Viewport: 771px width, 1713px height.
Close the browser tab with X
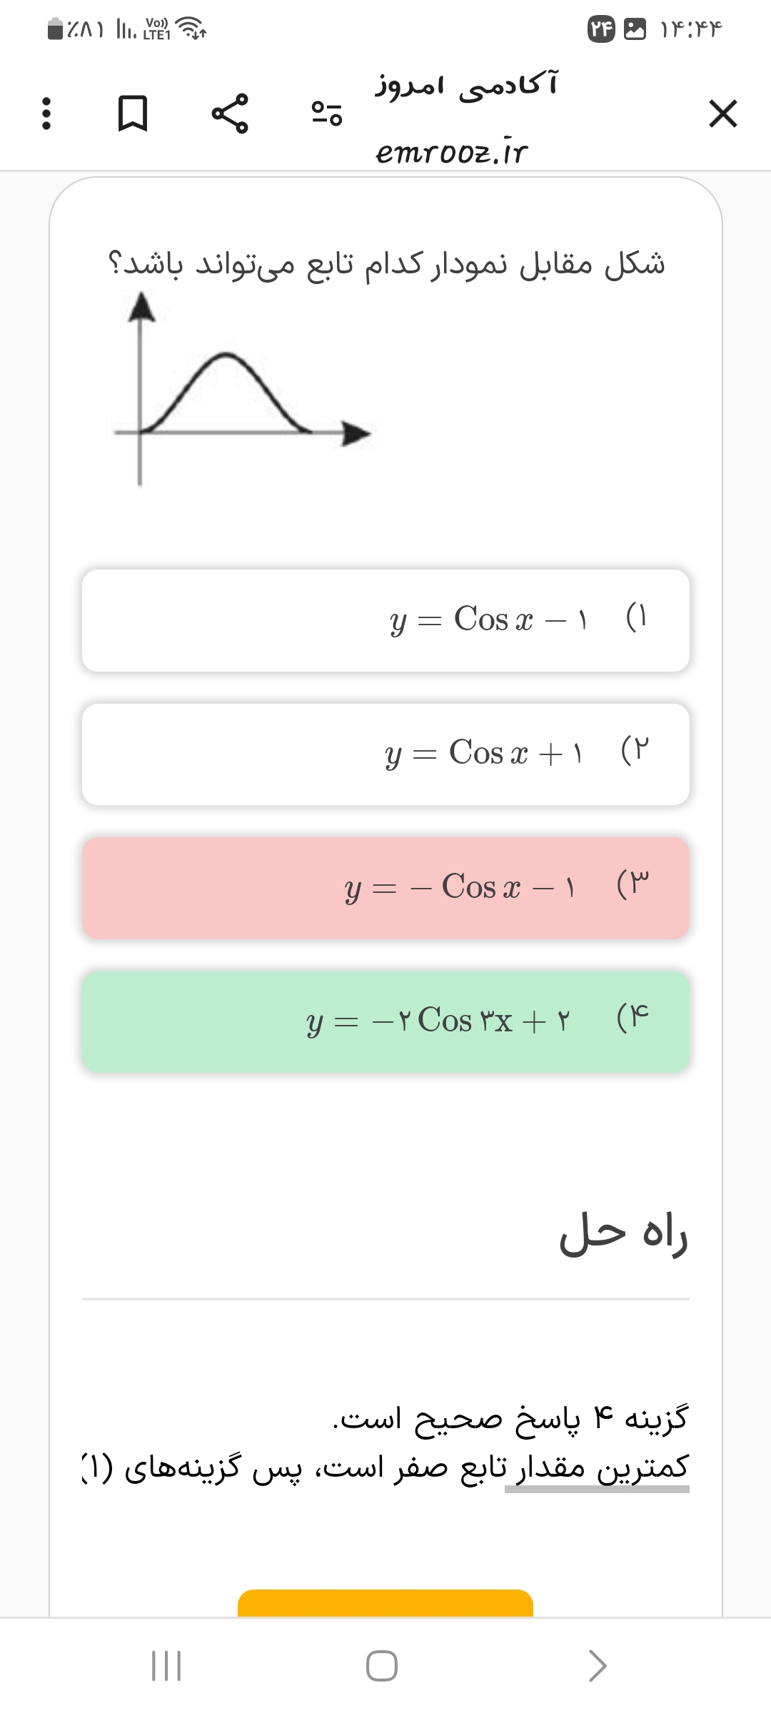(722, 113)
